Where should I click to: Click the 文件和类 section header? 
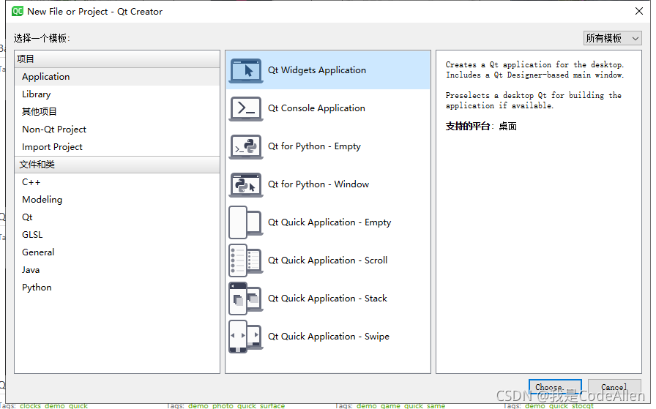(x=117, y=165)
